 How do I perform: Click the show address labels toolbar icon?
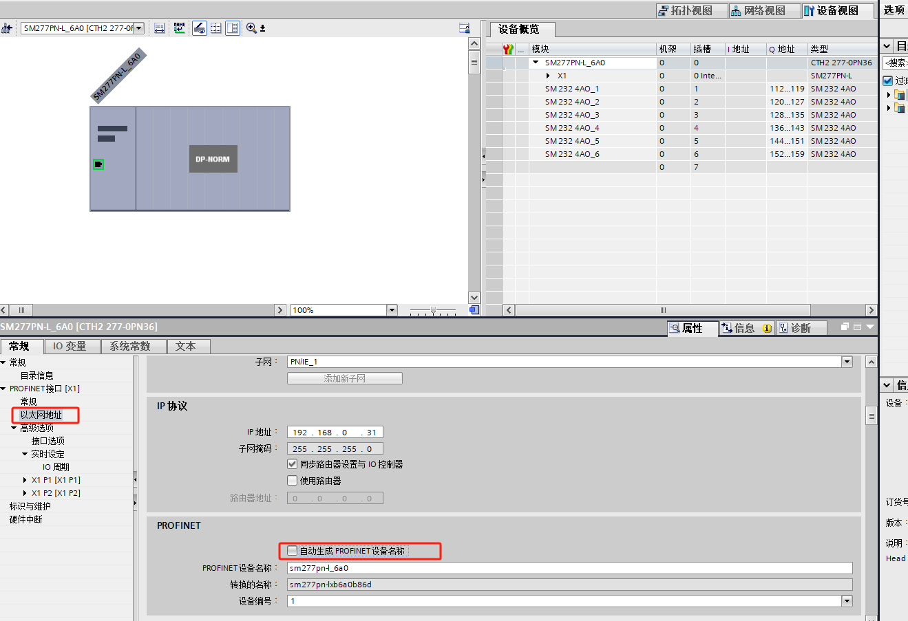(160, 28)
